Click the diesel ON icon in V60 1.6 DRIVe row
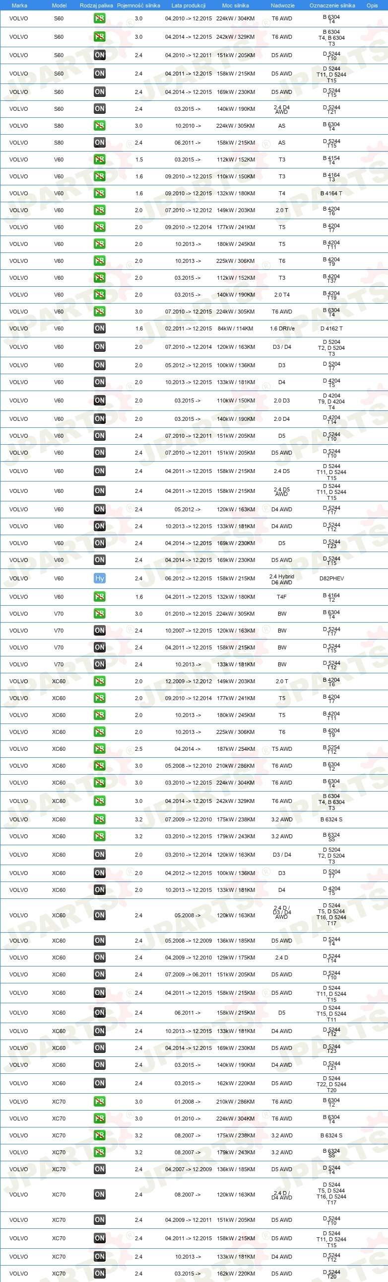Screen dimensions: 388x1282 tap(99, 328)
